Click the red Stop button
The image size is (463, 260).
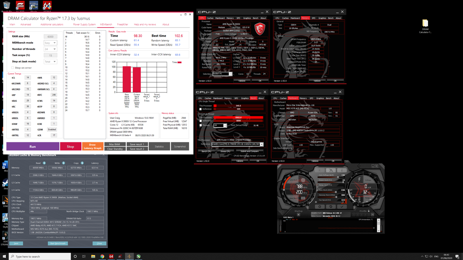71,146
